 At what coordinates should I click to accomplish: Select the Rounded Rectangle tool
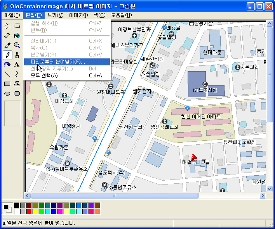click(x=17, y=94)
